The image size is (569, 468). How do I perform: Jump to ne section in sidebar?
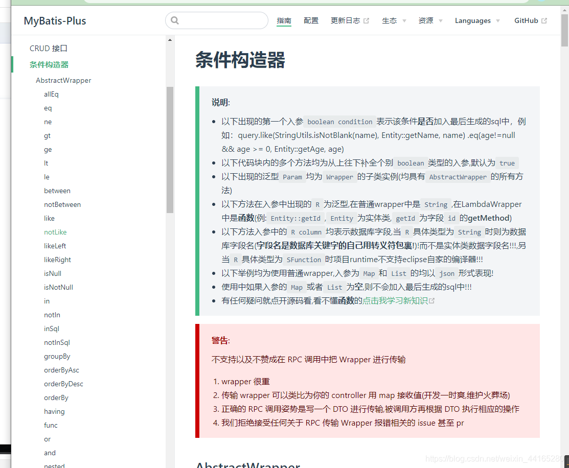pos(48,122)
